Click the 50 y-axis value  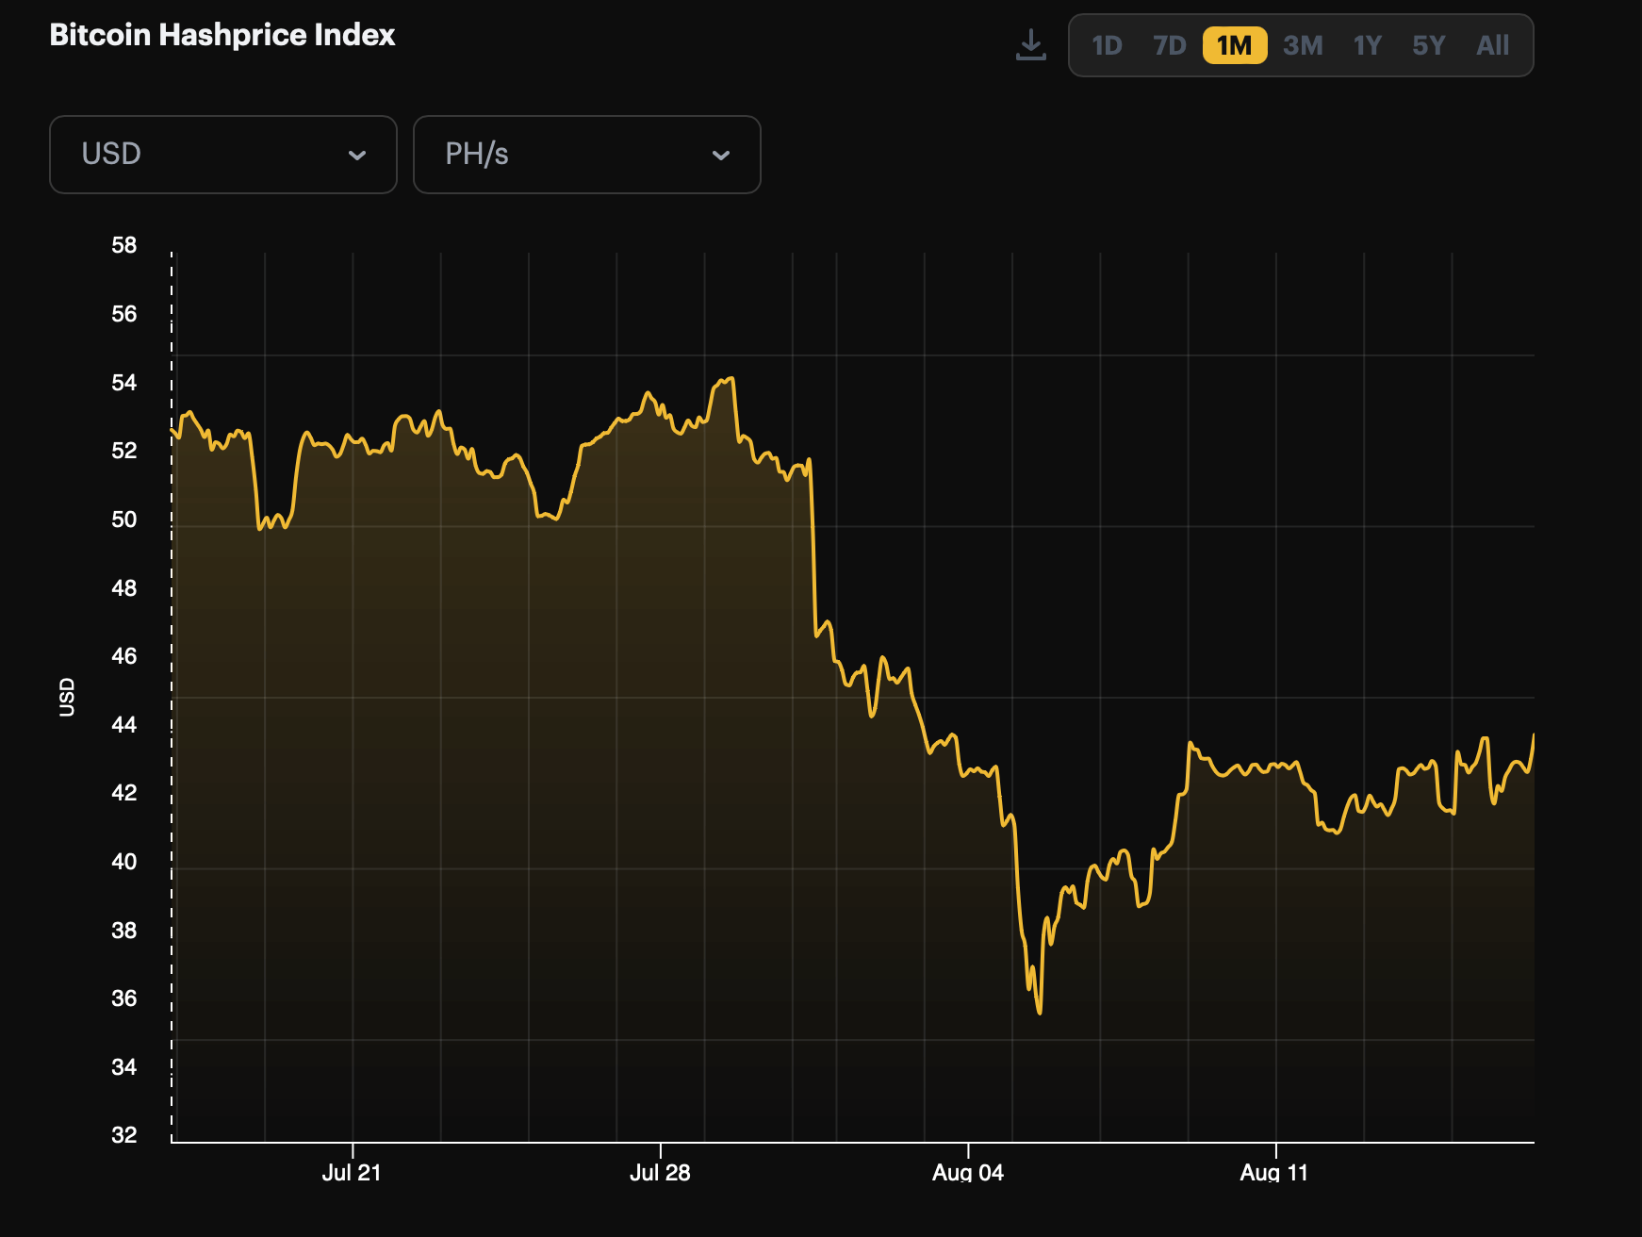click(x=124, y=520)
